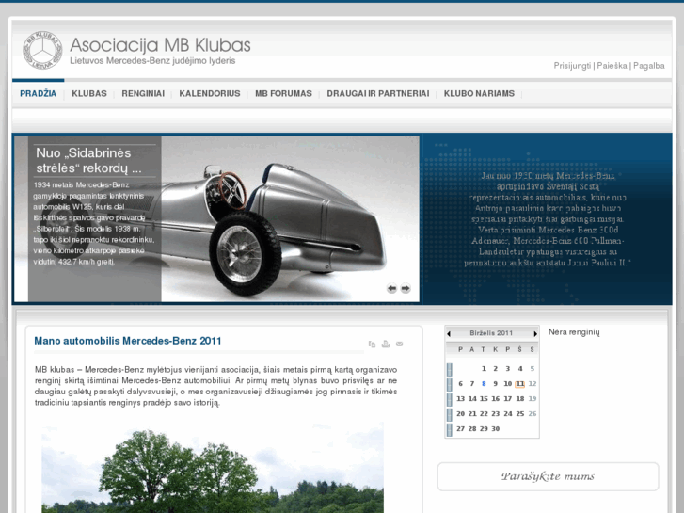Select date 22 in the calendar
The height and width of the screenshot is (513, 684).
484,413
